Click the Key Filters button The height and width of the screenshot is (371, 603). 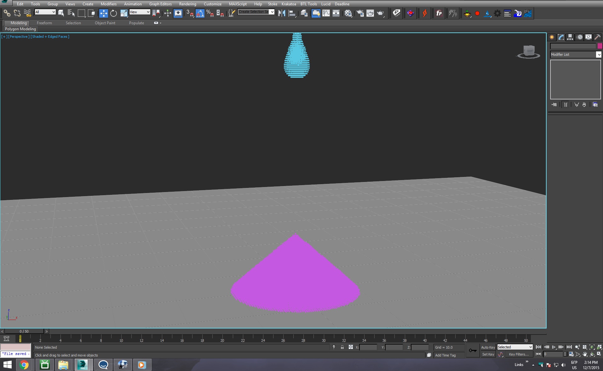(x=519, y=354)
